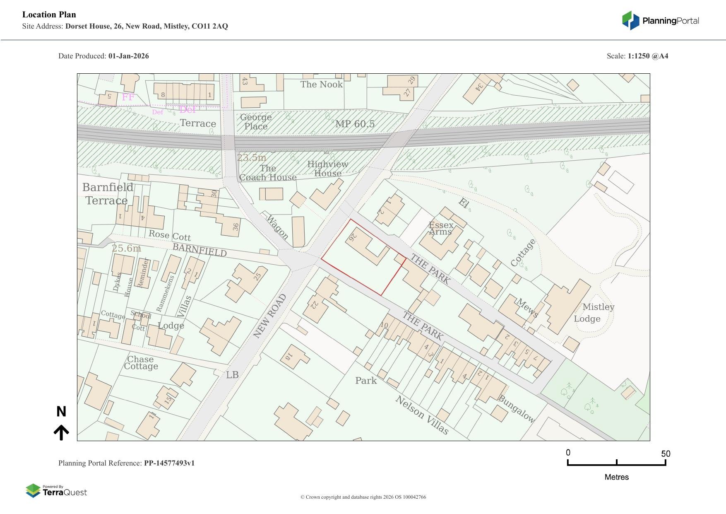Click the site address text

[x=147, y=26]
